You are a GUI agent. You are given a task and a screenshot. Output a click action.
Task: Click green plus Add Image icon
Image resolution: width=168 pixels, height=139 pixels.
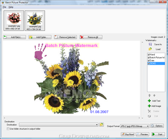pos(149,106)
